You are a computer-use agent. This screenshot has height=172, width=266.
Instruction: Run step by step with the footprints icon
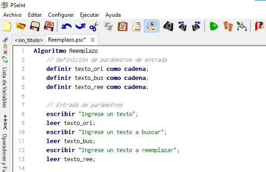pyautogui.click(x=228, y=26)
